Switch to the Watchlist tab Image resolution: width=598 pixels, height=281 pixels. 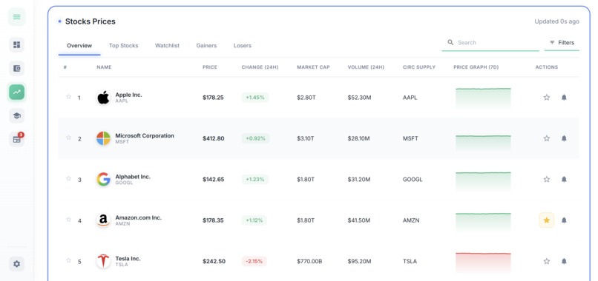coord(167,46)
